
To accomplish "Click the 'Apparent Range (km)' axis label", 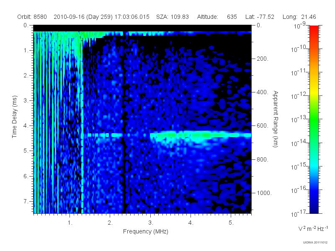I will tap(276, 119).
